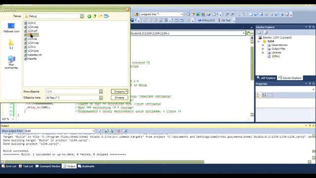Pin the Output panel
This screenshot has width=316, height=178.
(310, 126)
